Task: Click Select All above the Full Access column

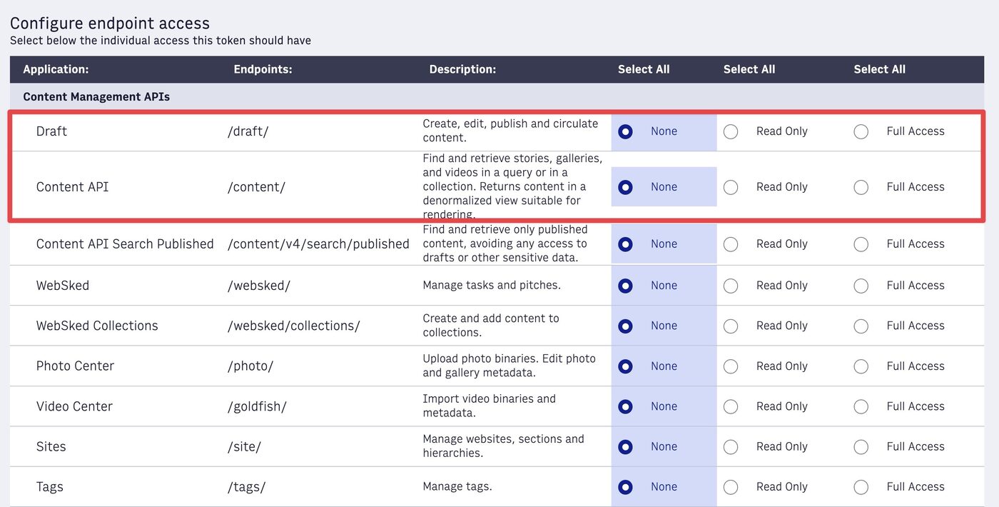Action: [x=880, y=69]
